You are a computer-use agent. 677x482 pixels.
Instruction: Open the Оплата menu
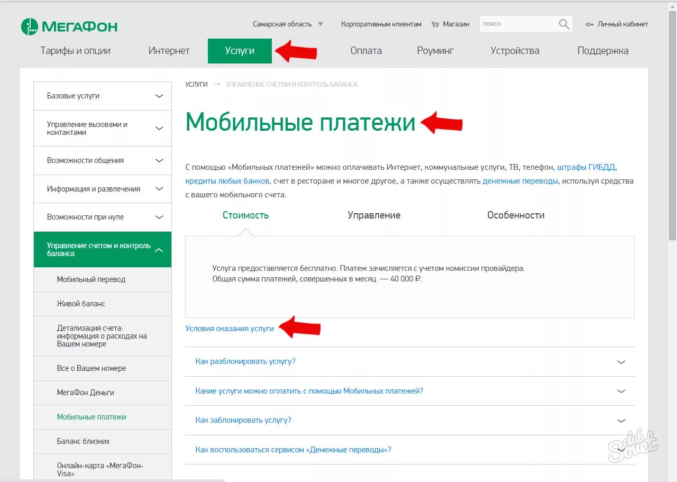click(366, 51)
